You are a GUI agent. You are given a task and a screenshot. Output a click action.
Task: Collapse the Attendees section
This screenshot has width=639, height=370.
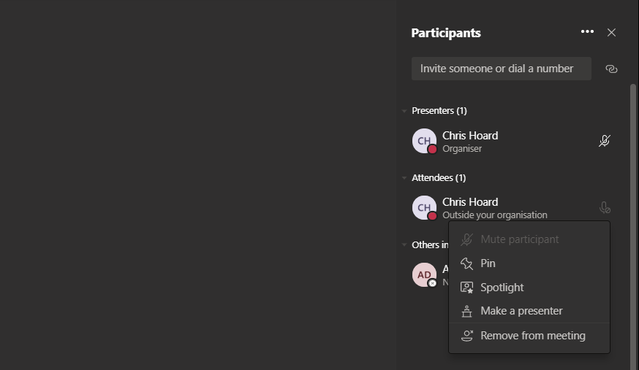point(404,178)
